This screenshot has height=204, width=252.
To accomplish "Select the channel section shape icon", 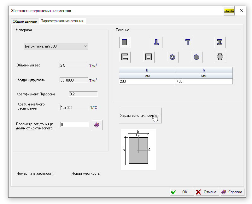I will pos(125,57).
